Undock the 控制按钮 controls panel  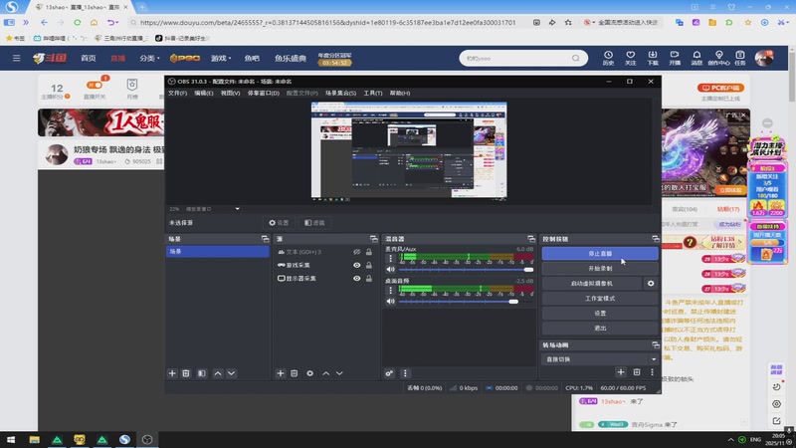point(656,239)
